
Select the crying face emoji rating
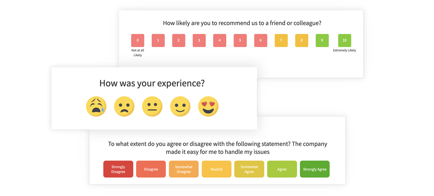tap(96, 106)
